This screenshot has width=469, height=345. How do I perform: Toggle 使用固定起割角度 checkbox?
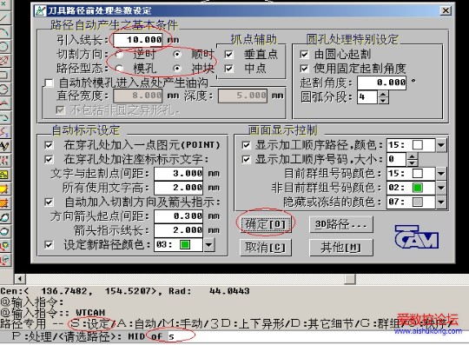(x=304, y=69)
